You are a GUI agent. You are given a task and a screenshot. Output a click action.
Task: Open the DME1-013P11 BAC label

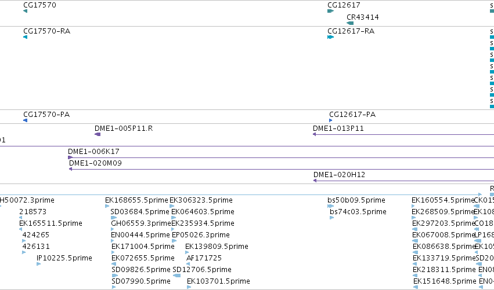338,128
